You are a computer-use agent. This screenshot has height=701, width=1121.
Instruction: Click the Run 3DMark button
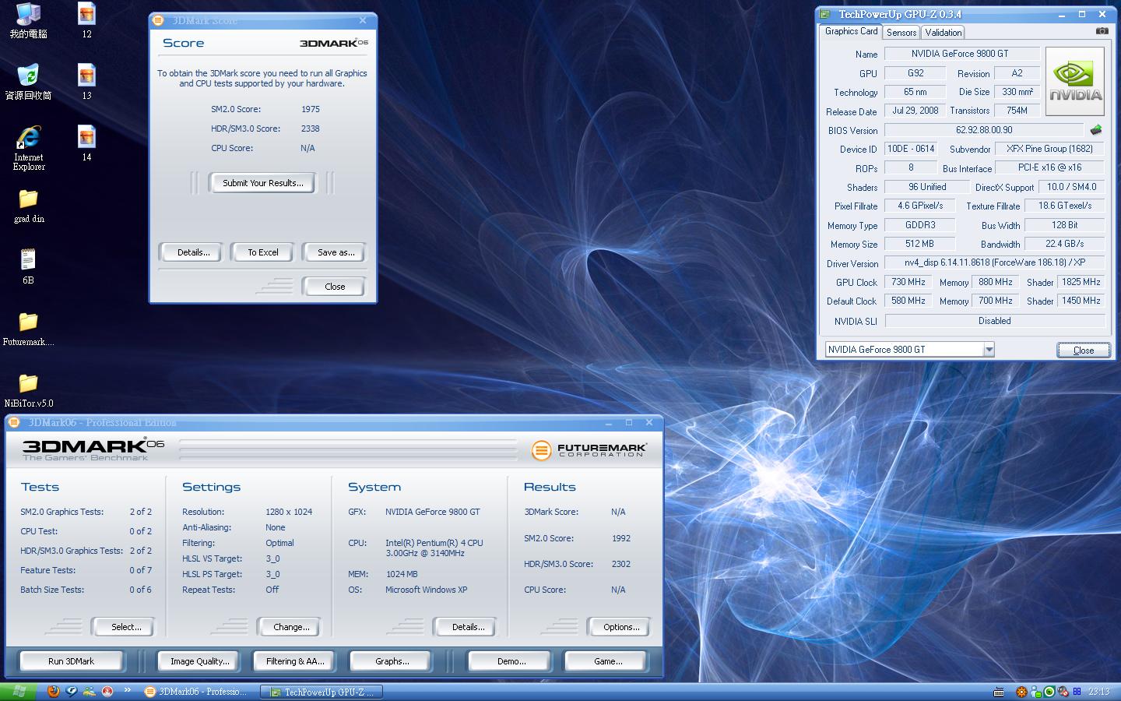71,661
